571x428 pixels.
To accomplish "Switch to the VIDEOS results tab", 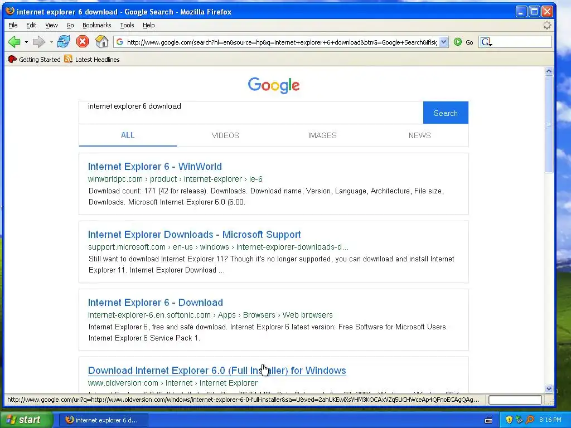I will 225,135.
